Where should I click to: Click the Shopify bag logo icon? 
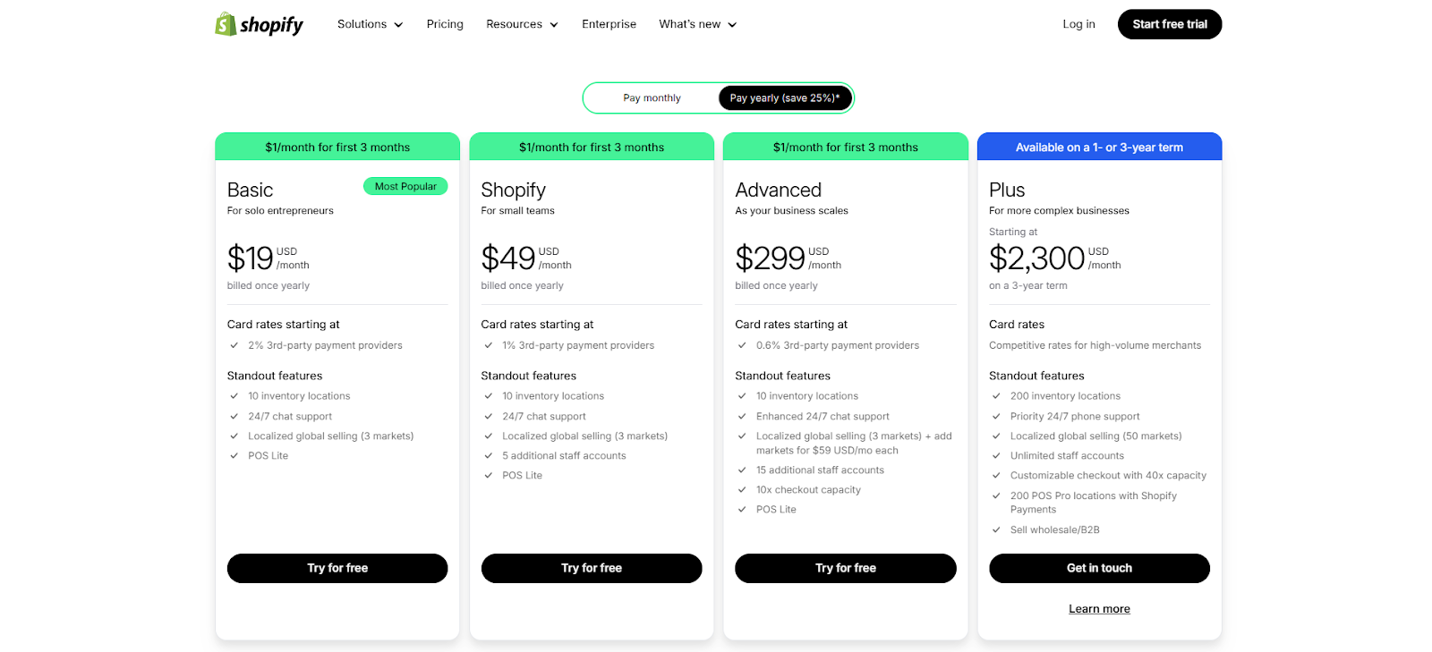(225, 24)
